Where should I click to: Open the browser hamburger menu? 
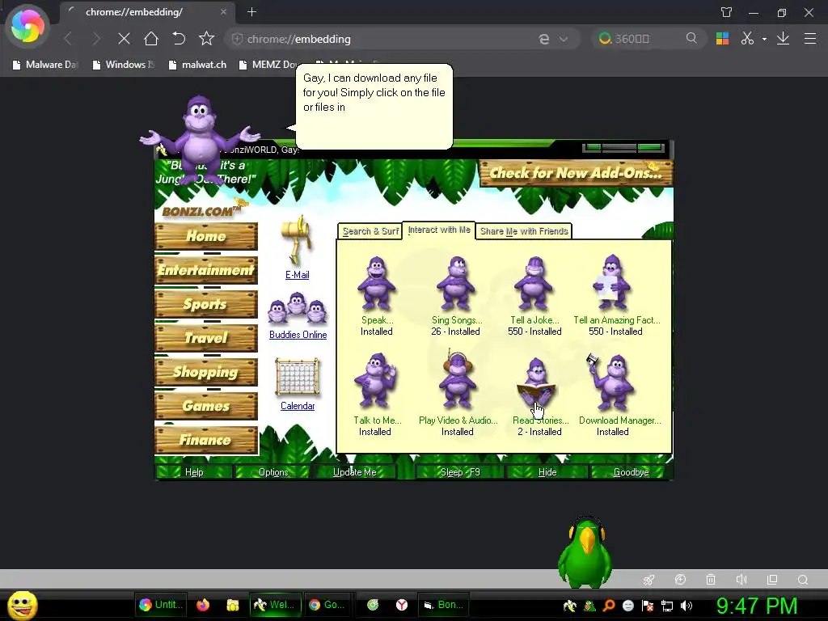point(810,39)
